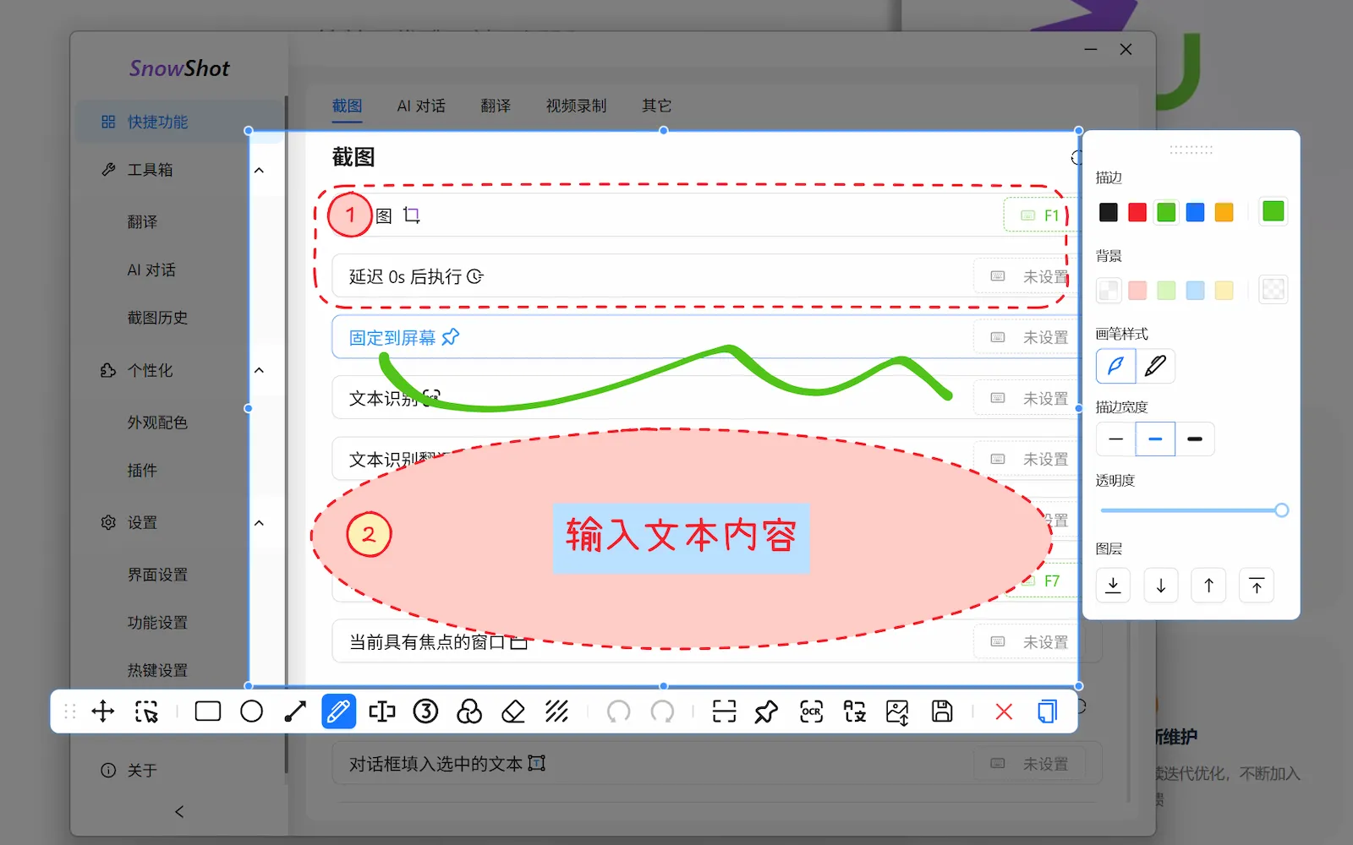
Task: Select the ellipse drawing tool
Action: point(251,711)
